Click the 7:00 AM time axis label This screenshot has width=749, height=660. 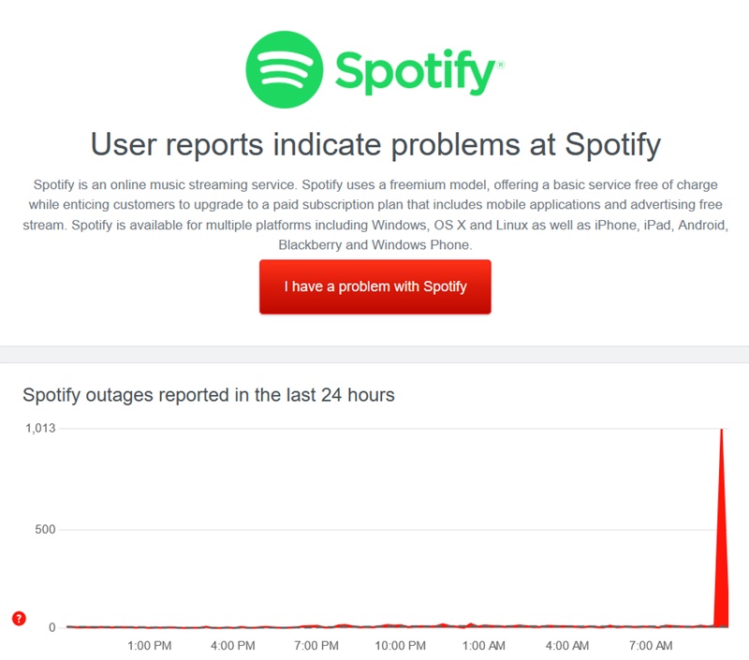[x=651, y=646]
